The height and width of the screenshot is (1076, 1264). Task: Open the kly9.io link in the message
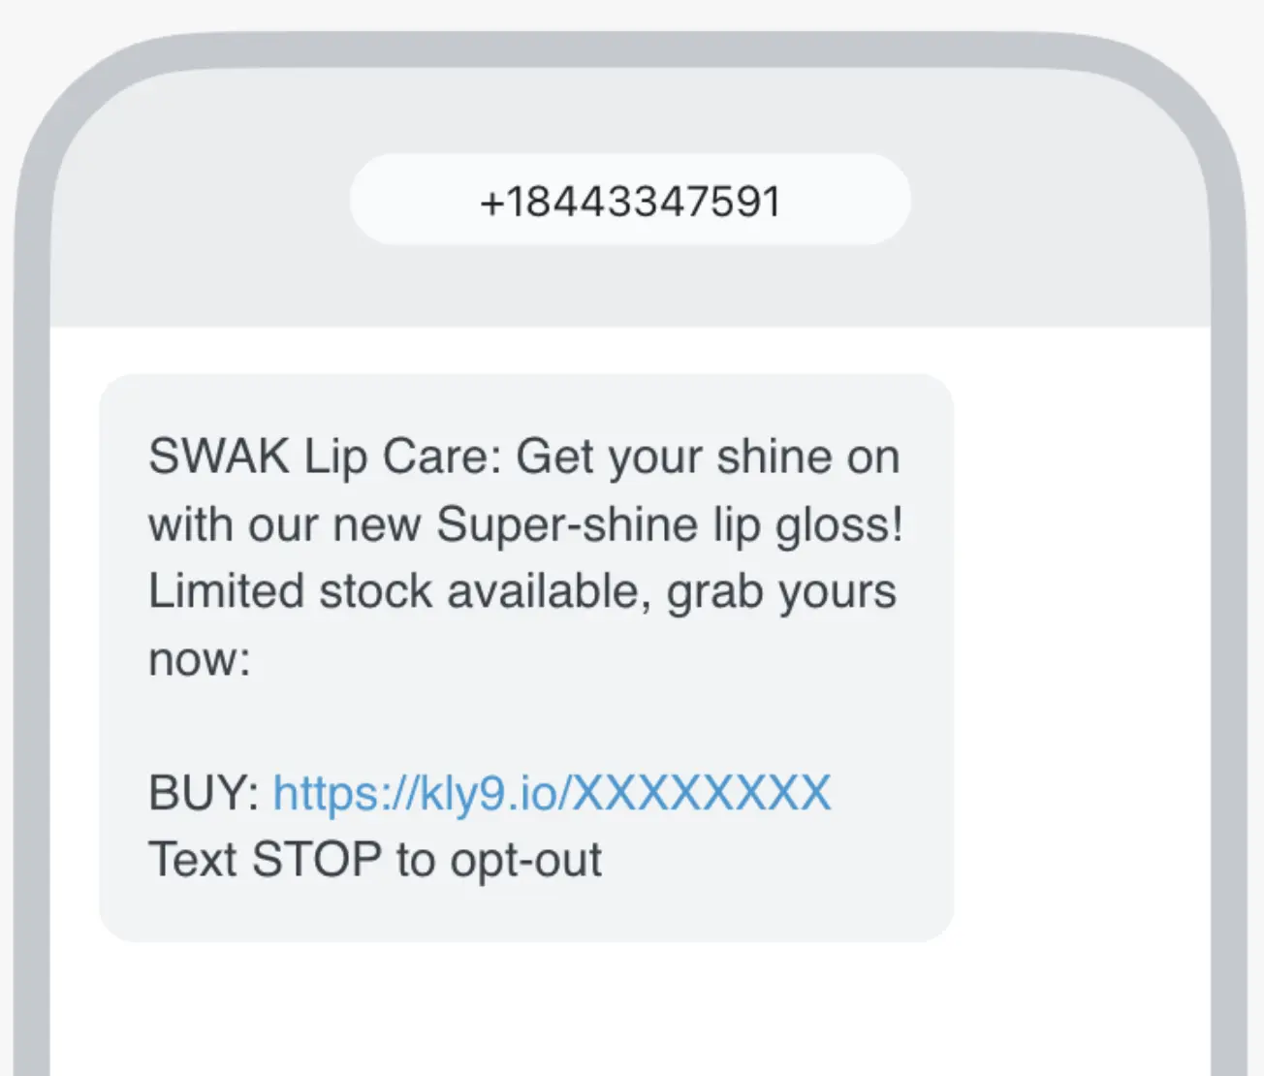pos(551,793)
